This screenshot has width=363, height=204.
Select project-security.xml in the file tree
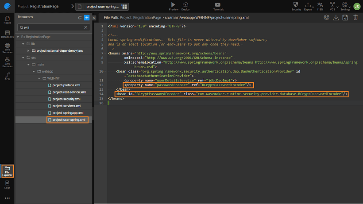66,99
